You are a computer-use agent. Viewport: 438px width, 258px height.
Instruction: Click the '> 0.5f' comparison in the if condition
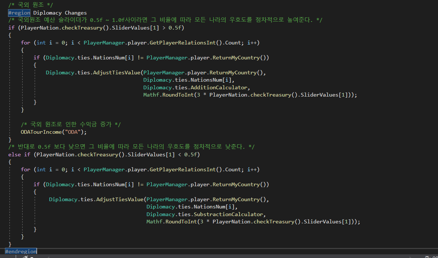pyautogui.click(x=172, y=28)
